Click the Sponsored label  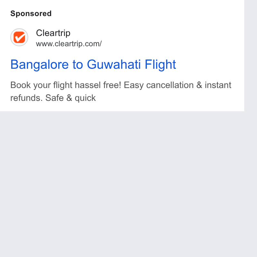tap(31, 13)
